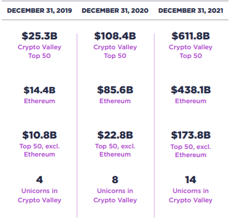This screenshot has height=222, width=231.
Task: Click Crypto Valley Top 50 label under $108.4B
Action: coord(115,52)
